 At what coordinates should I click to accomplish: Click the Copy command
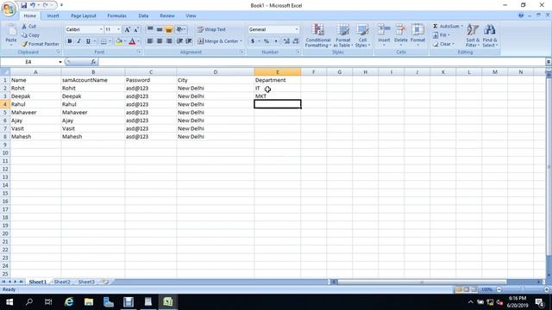(x=31, y=35)
